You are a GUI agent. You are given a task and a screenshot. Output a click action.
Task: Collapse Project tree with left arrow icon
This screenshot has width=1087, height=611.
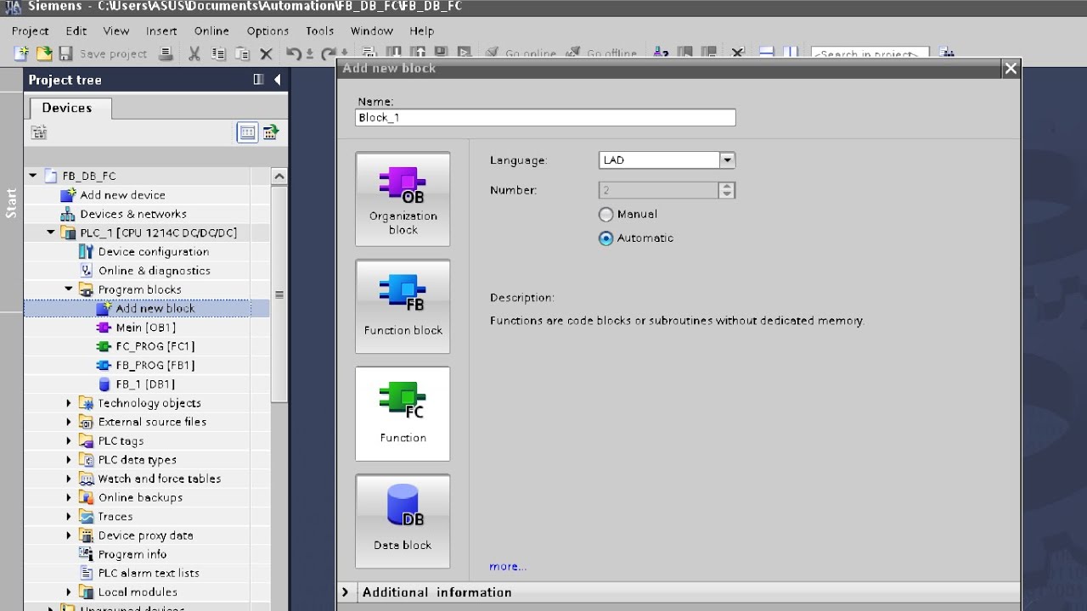[277, 80]
